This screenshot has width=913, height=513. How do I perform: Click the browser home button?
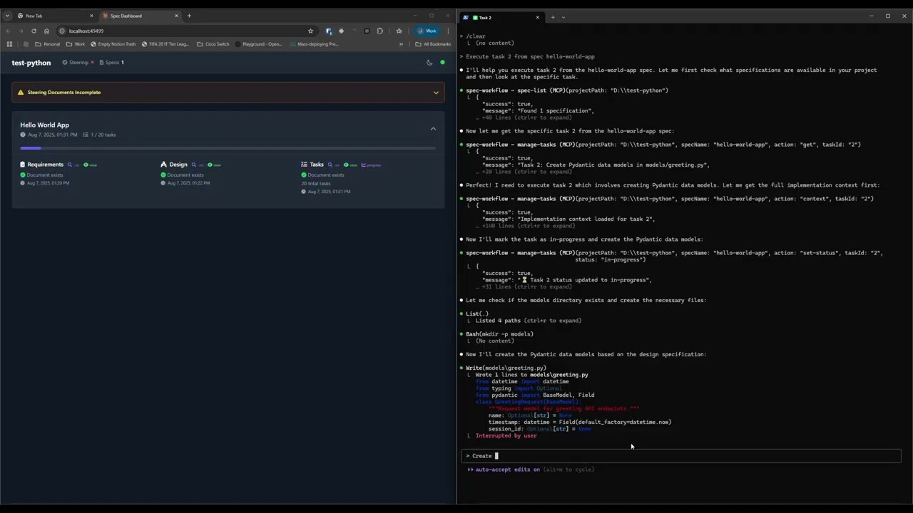[46, 31]
